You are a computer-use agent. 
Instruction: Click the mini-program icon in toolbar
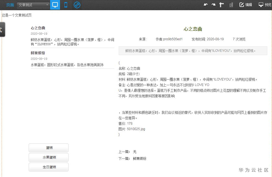tap(77, 5)
